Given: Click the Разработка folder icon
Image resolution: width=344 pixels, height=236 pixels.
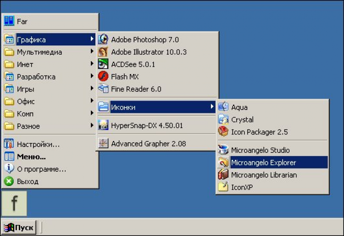Looking at the screenshot, I should pyautogui.click(x=9, y=77).
